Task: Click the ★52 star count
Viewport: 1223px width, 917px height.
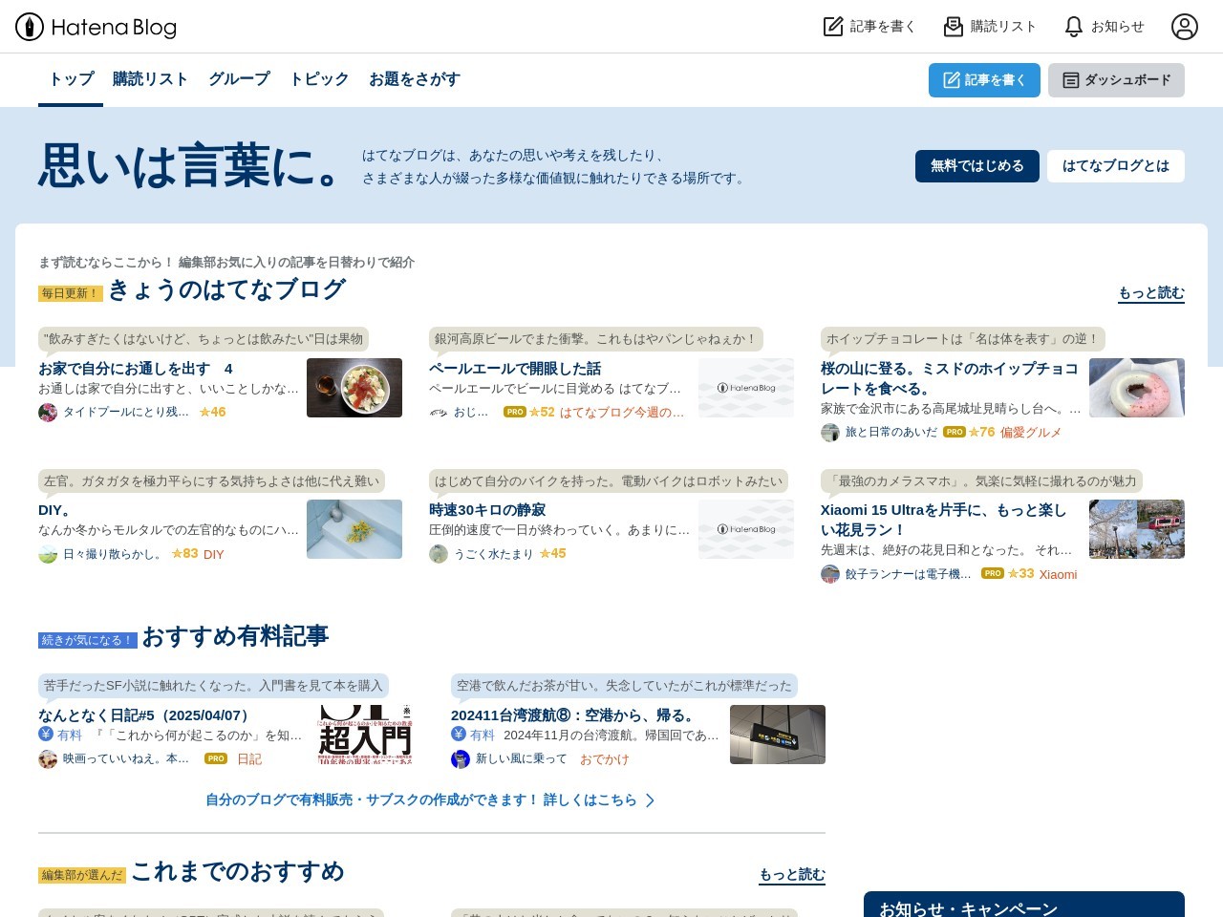Action: point(542,413)
